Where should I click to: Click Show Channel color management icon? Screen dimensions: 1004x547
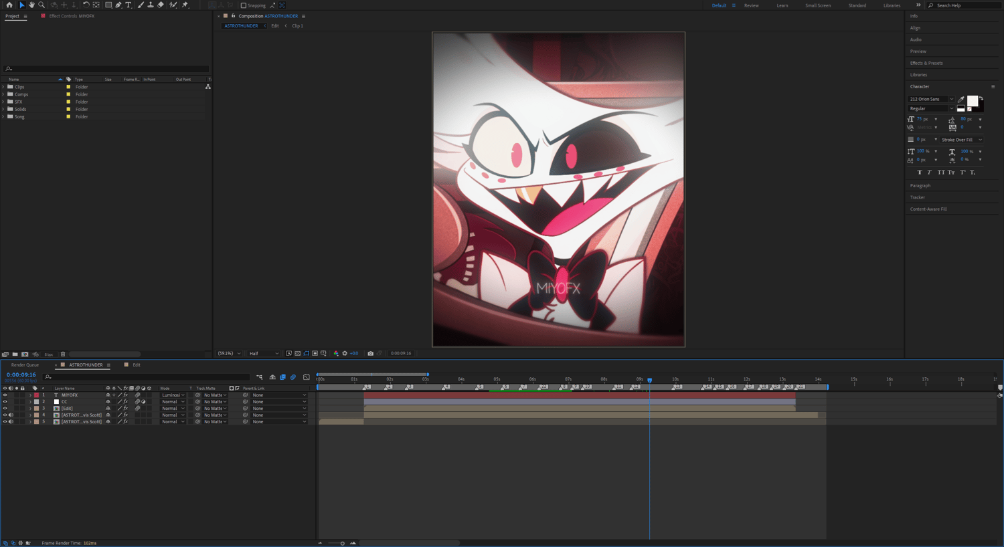click(x=336, y=353)
